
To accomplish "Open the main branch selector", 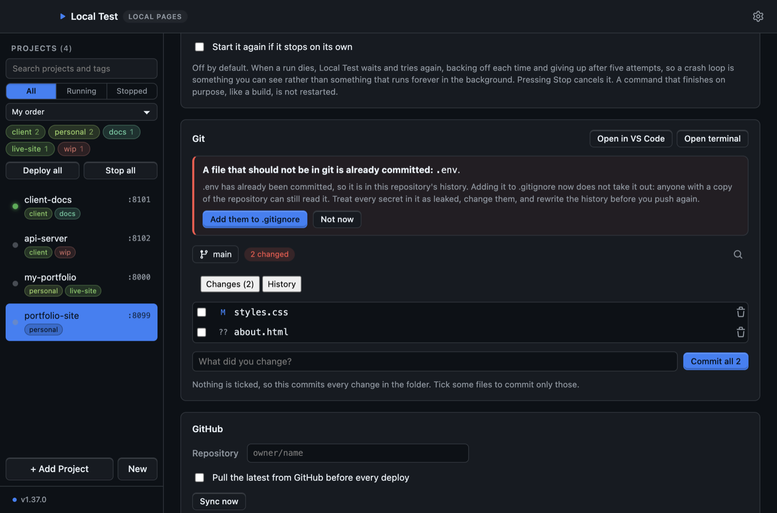I will [x=215, y=254].
